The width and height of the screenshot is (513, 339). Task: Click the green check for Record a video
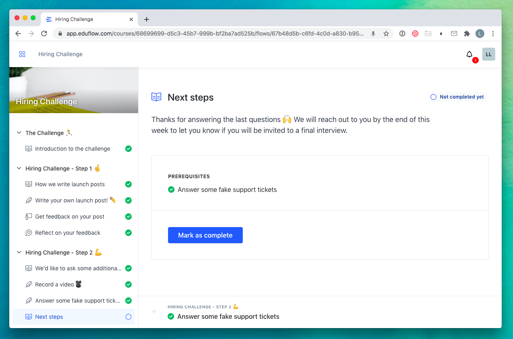pos(128,284)
